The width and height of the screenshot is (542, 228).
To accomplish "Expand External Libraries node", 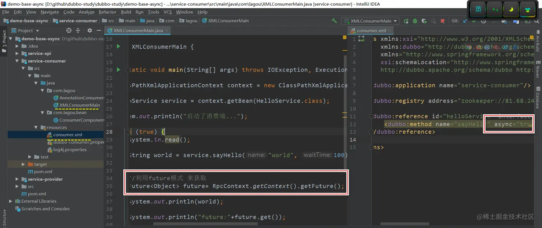I will 10,201.
